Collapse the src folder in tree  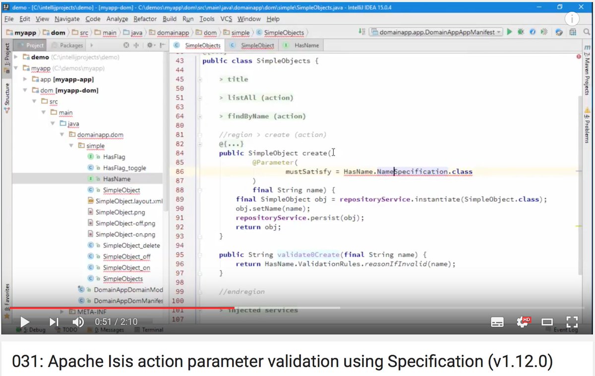34,101
